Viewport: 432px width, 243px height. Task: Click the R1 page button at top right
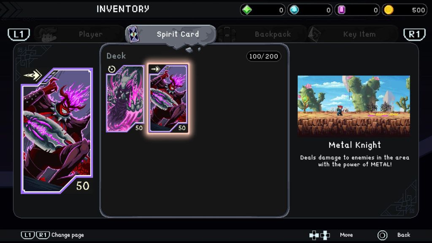pos(414,35)
